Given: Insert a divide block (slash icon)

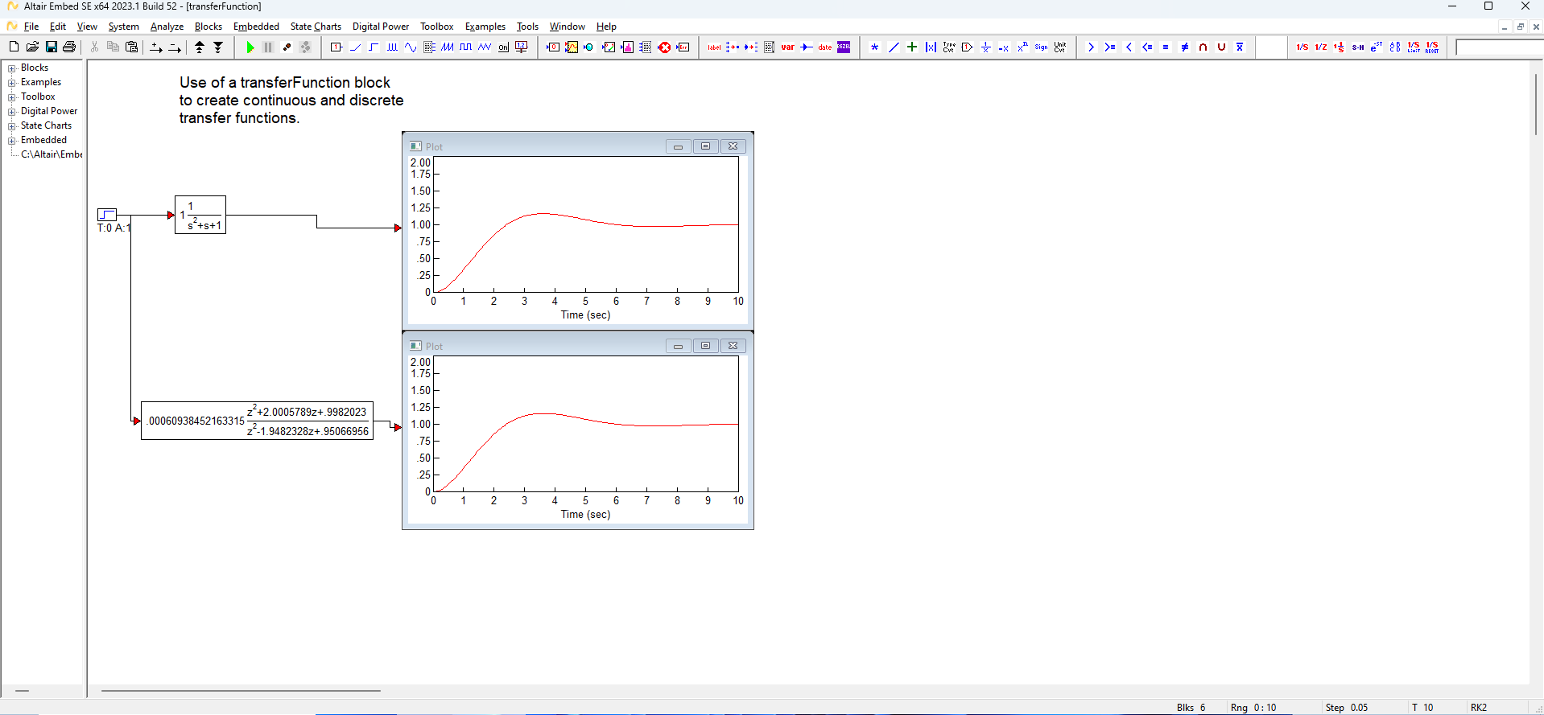Looking at the screenshot, I should [894, 47].
